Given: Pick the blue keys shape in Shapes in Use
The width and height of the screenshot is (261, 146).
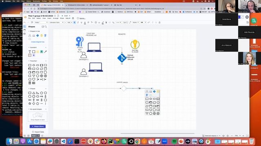Looking at the screenshot, I should tap(45, 35).
